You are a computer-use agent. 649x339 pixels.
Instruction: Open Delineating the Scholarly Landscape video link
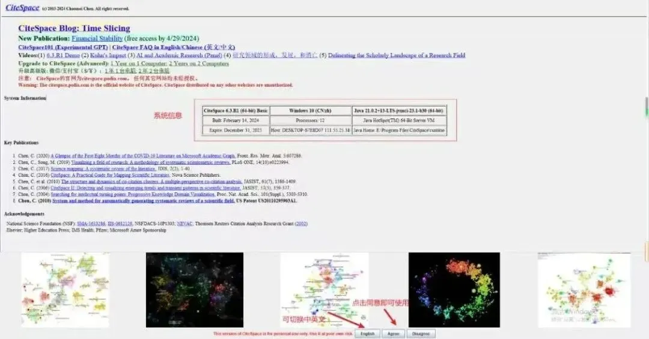(x=397, y=55)
